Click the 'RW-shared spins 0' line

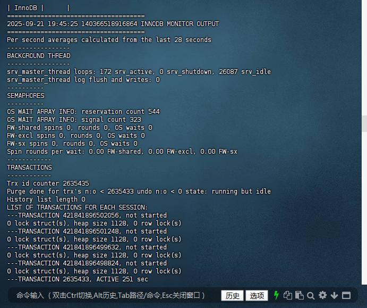click(80, 128)
